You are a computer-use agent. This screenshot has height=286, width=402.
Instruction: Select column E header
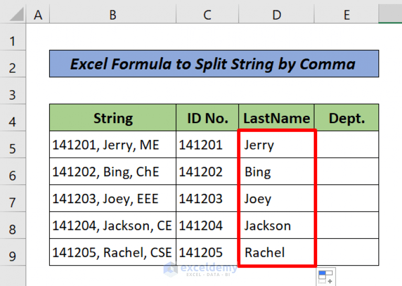click(x=346, y=15)
